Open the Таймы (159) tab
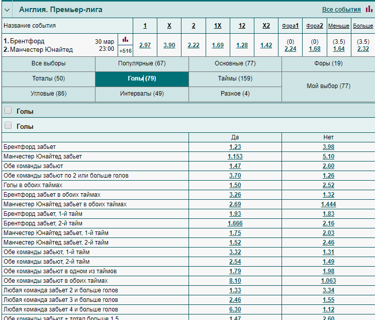 coord(235,78)
